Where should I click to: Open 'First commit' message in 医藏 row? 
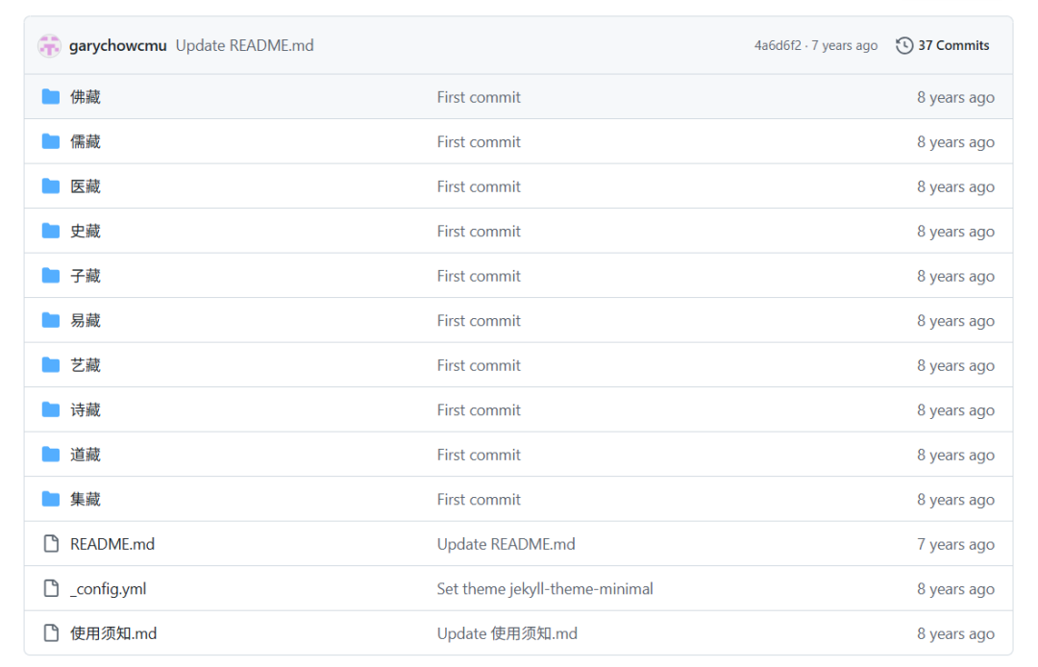click(479, 186)
